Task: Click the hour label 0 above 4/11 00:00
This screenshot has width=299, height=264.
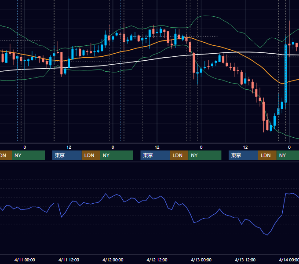Action: (x=25, y=147)
